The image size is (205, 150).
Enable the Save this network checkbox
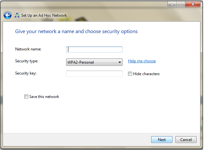coord(26,97)
